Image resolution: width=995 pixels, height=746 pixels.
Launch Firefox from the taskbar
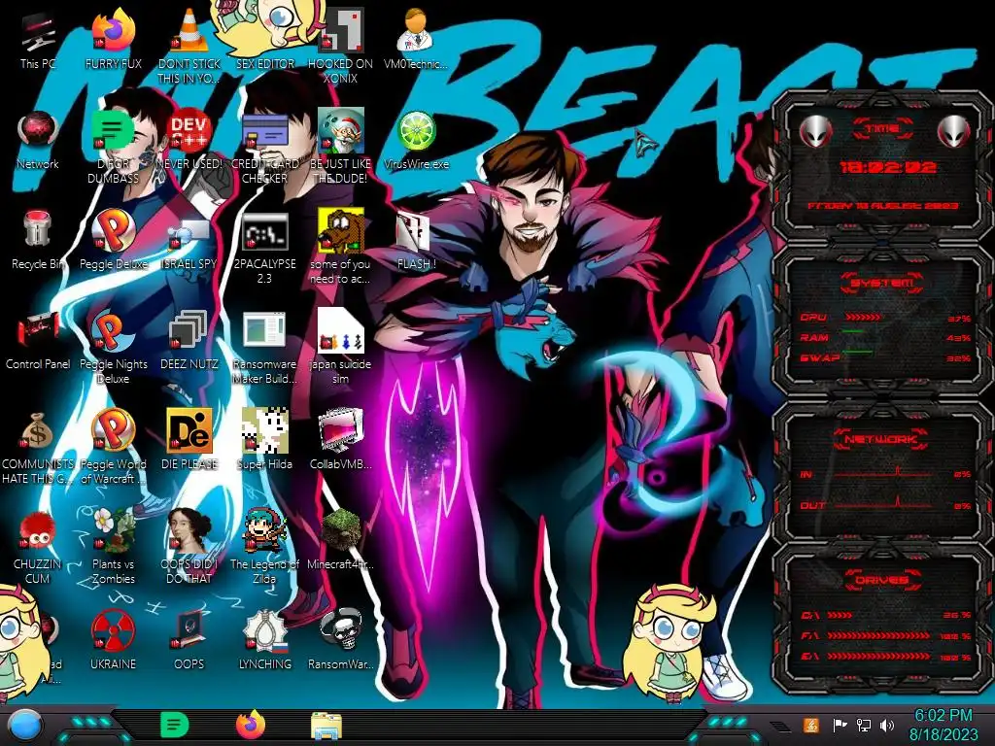point(251,725)
